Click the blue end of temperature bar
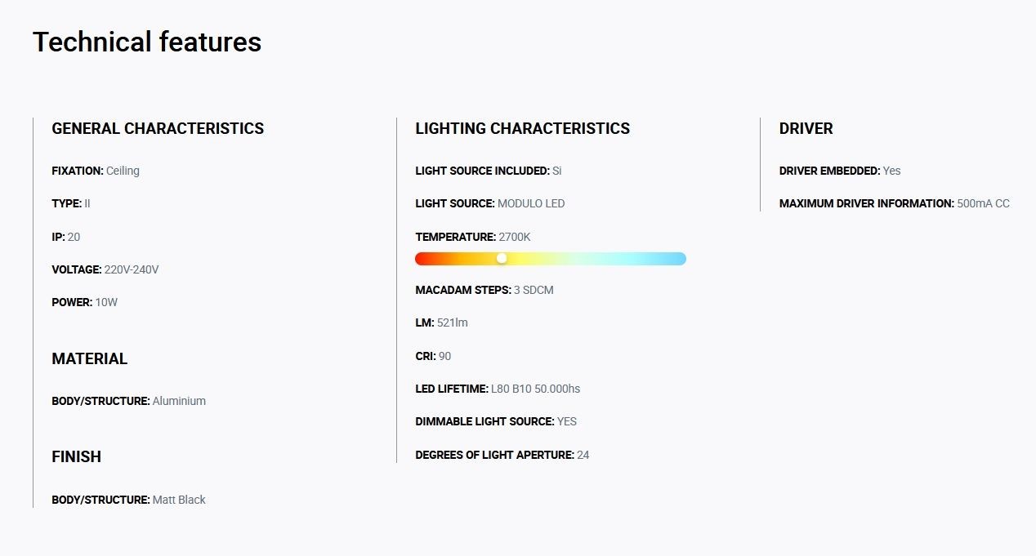This screenshot has height=556, width=1036. point(678,259)
